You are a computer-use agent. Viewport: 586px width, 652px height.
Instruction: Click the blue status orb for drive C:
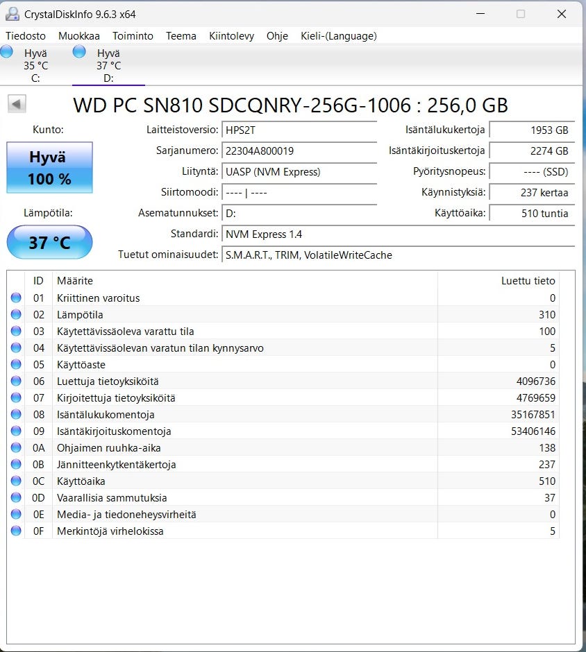[7, 52]
